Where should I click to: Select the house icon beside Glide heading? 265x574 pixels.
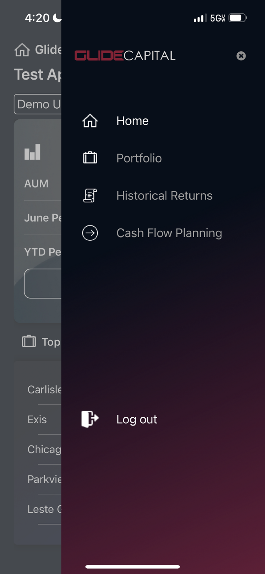click(22, 49)
